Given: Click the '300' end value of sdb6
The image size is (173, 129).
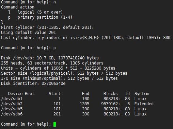Looking at the screenshot, I should tap(86, 114).
